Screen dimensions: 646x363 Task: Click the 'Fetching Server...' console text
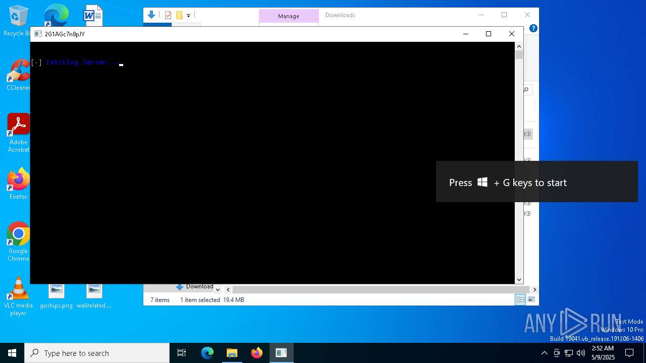pos(82,63)
